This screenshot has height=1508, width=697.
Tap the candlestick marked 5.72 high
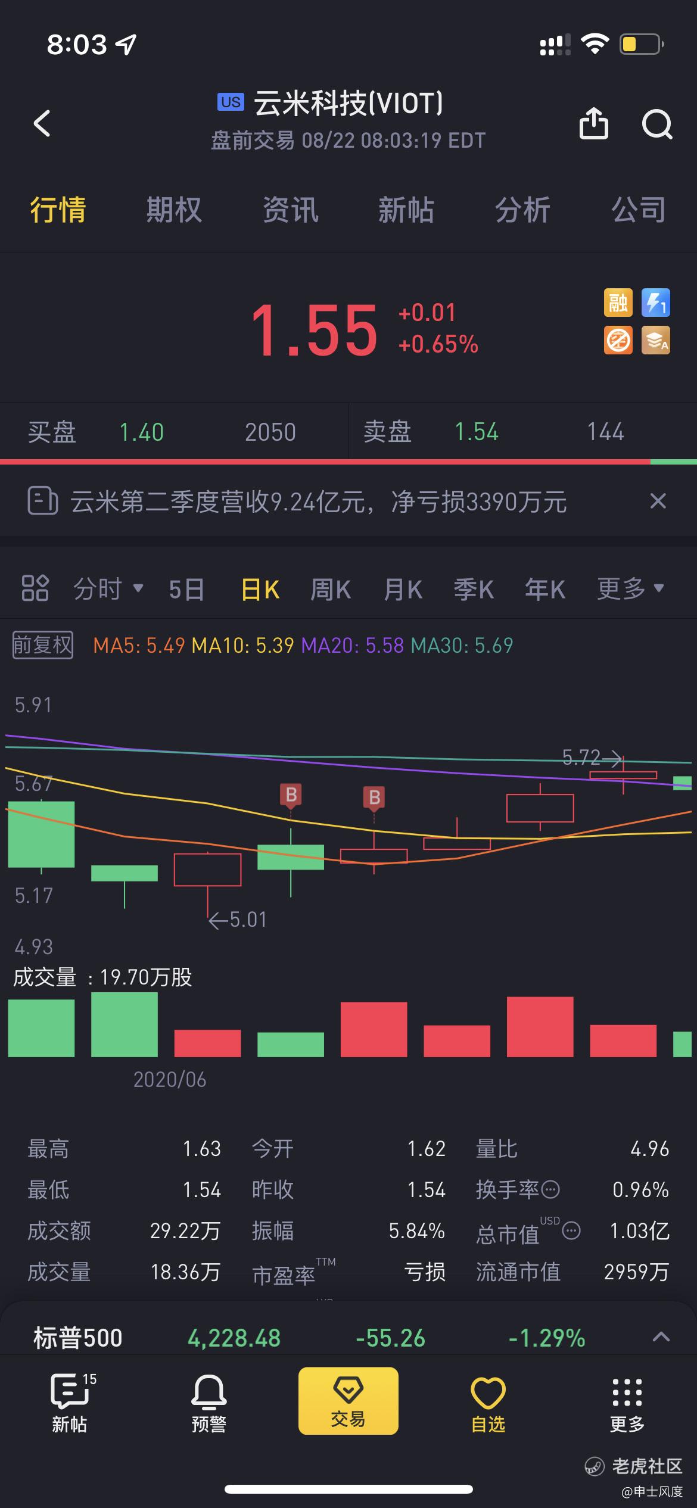[x=623, y=775]
